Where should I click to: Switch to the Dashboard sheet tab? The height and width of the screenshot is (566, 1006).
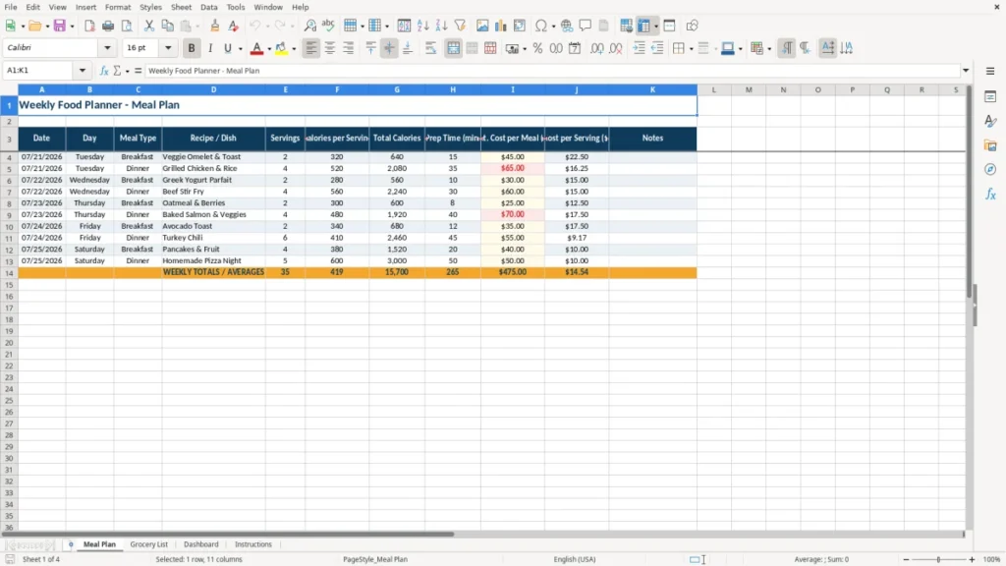[200, 544]
